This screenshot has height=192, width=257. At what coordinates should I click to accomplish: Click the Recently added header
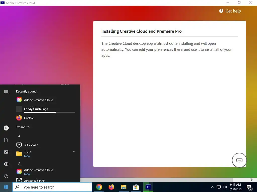26,91
